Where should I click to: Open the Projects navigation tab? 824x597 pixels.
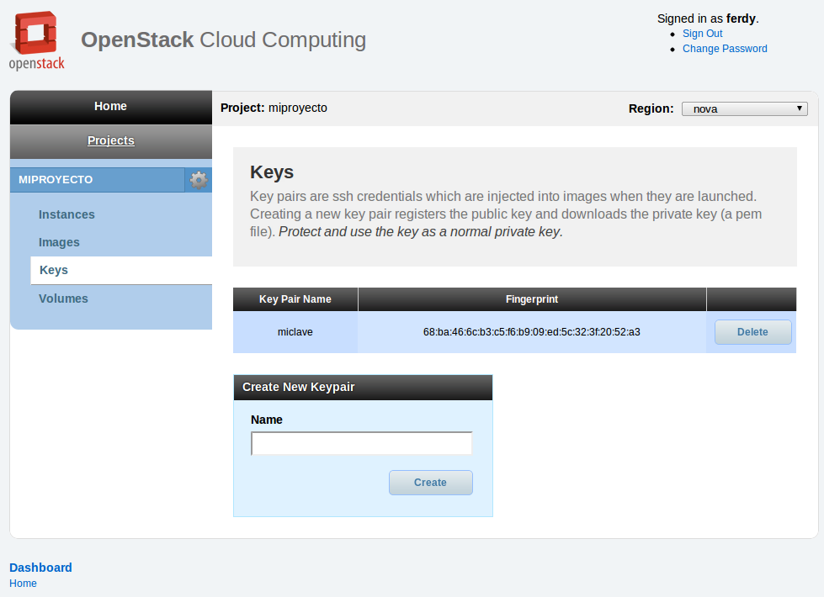click(111, 140)
